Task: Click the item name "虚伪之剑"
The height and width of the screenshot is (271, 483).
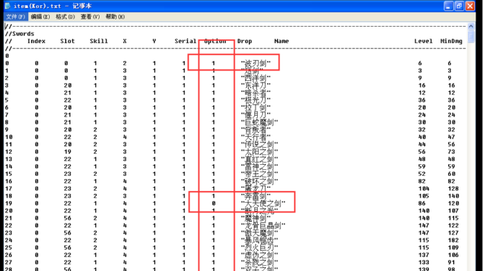Action: tap(259, 255)
